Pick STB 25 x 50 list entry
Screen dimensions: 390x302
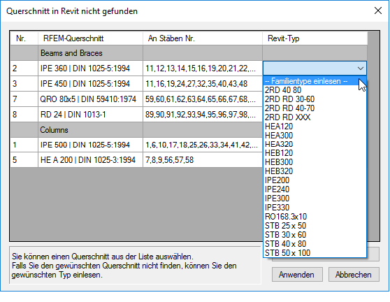pos(315,226)
